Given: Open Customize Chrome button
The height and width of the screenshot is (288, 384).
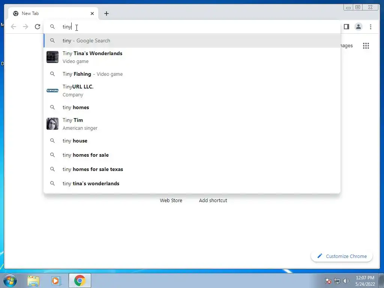Looking at the screenshot, I should 342,256.
